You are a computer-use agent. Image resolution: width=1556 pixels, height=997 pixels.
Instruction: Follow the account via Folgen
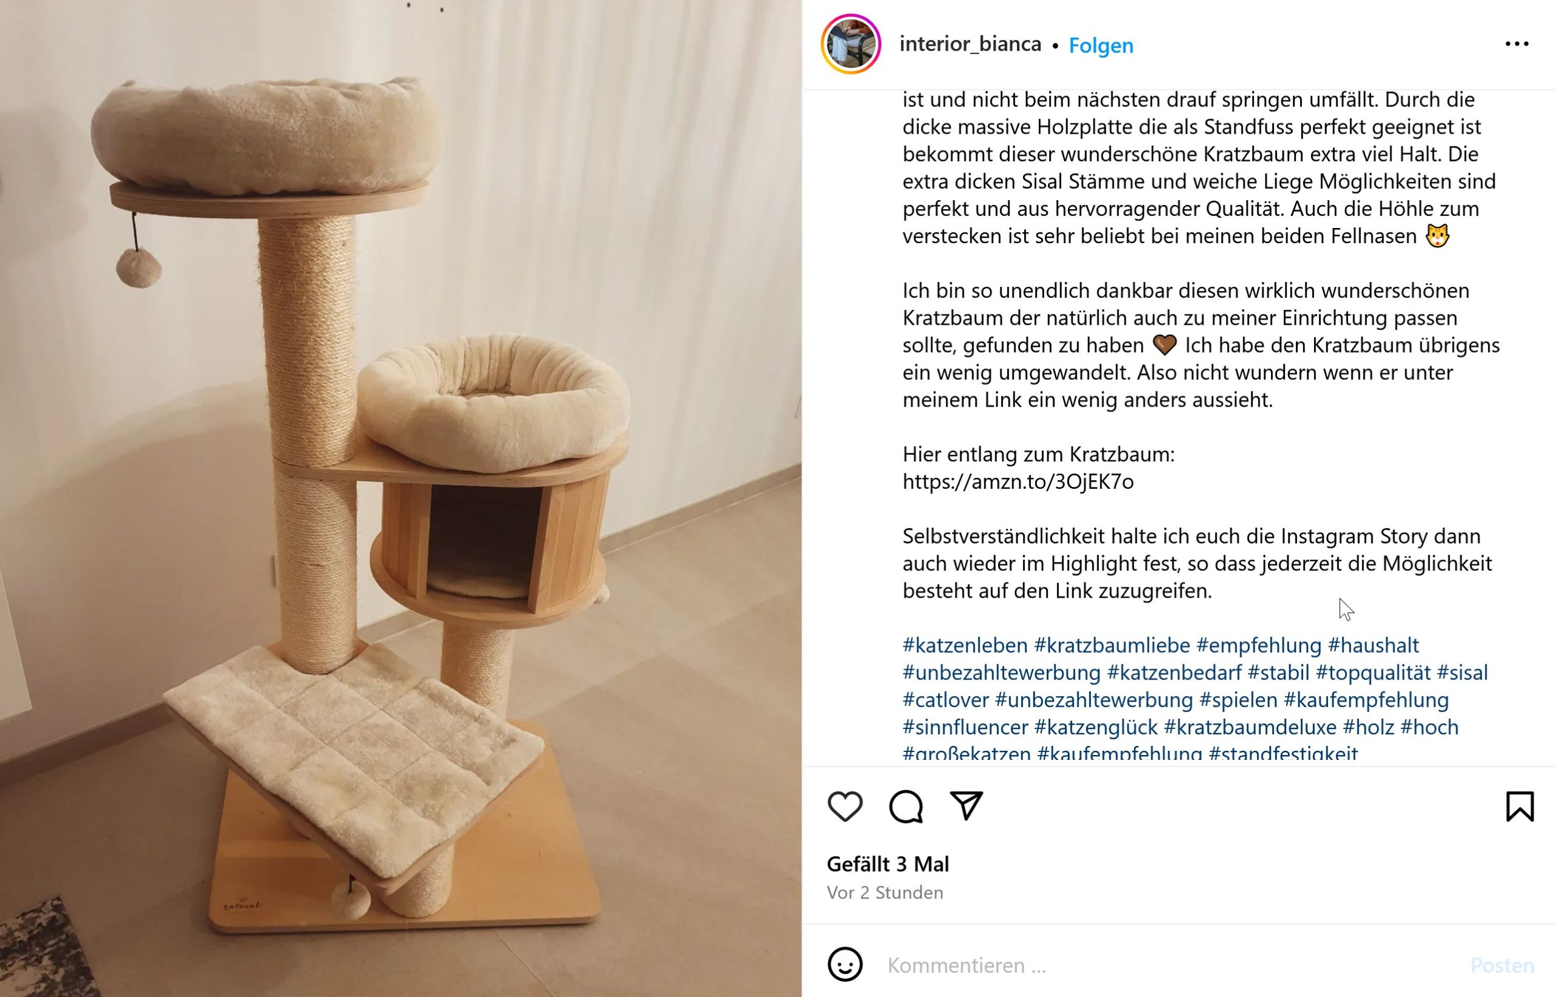1101,46
